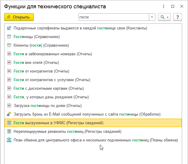Image resolution: width=188 pixels, height=164 pixels.
Task: Click the catalog icon beside Гостиницы (Справочники)
Action: pyautogui.click(x=9, y=37)
